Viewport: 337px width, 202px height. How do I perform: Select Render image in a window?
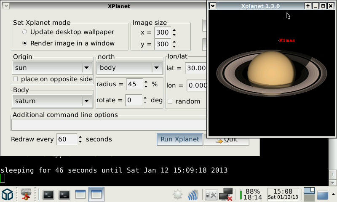coord(25,43)
